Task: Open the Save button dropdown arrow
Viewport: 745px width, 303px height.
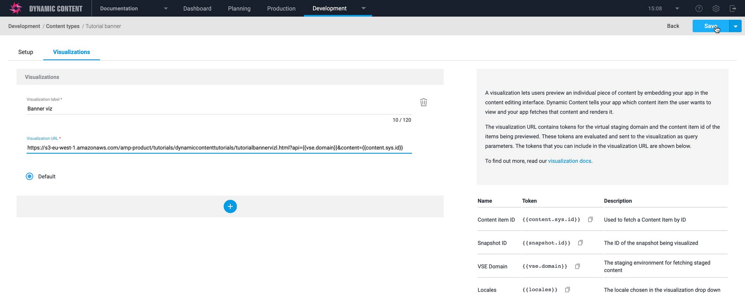Action: (x=735, y=26)
